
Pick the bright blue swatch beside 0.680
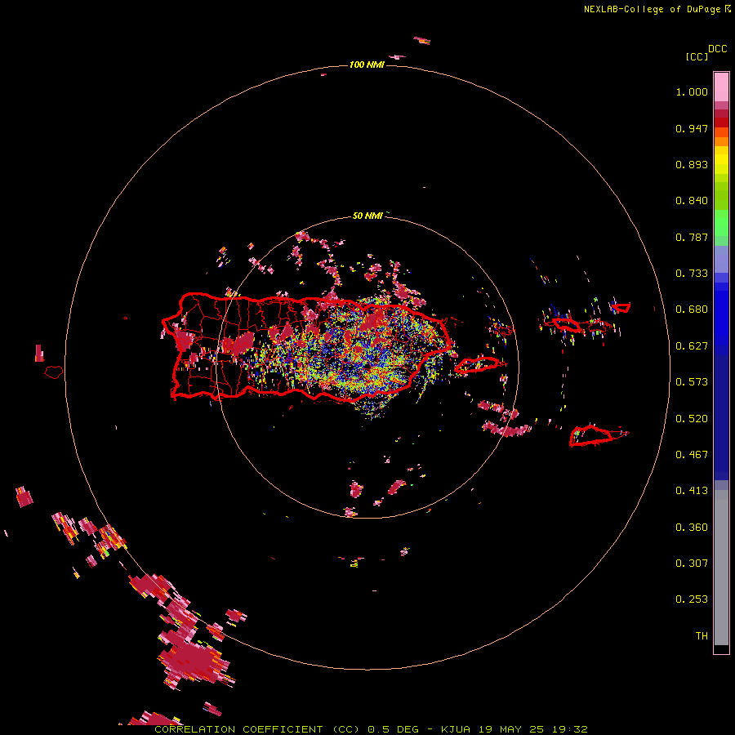[721, 314]
